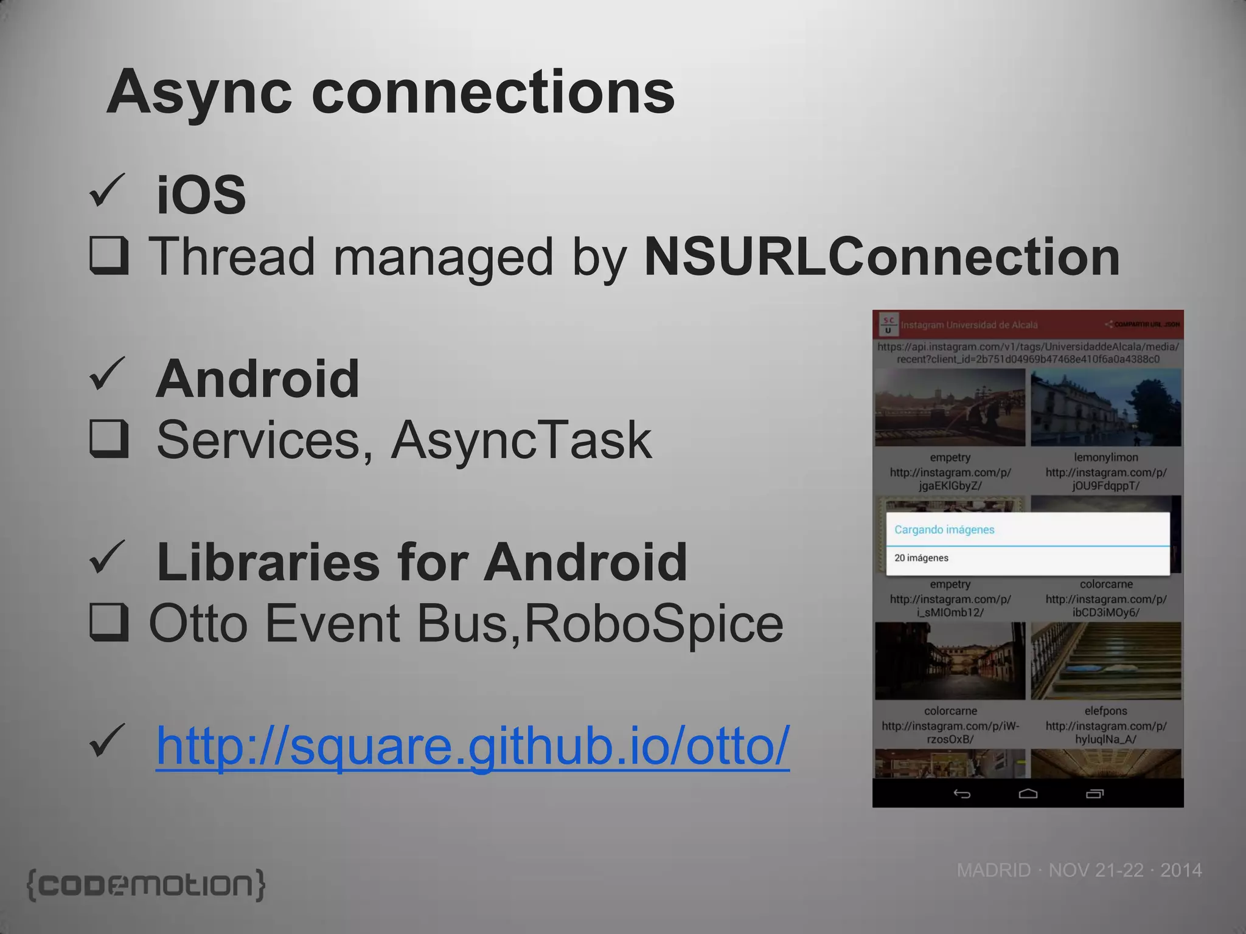Click the 'Libraries for Android' heading
The width and height of the screenshot is (1246, 934).
click(x=422, y=562)
